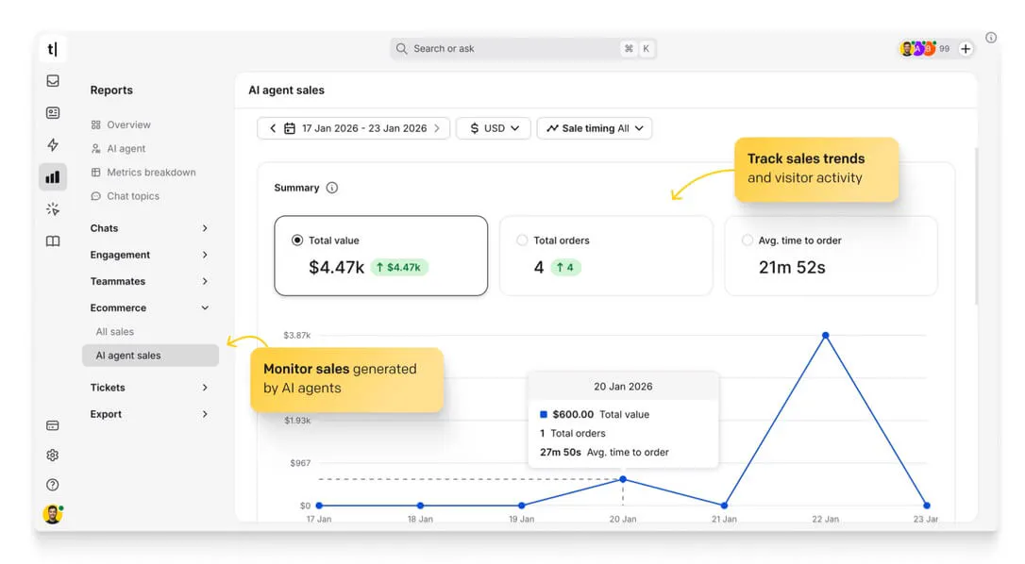1025x564 pixels.
Task: Open Chat topics report
Action: 133,196
